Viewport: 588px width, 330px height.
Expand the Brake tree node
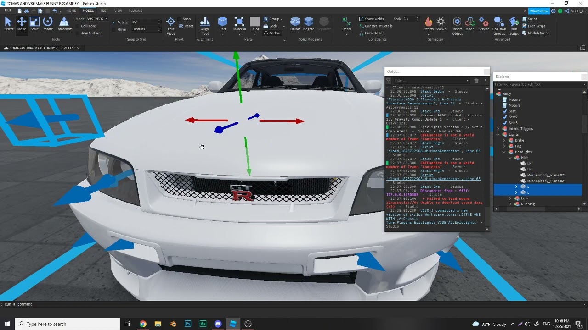(504, 140)
